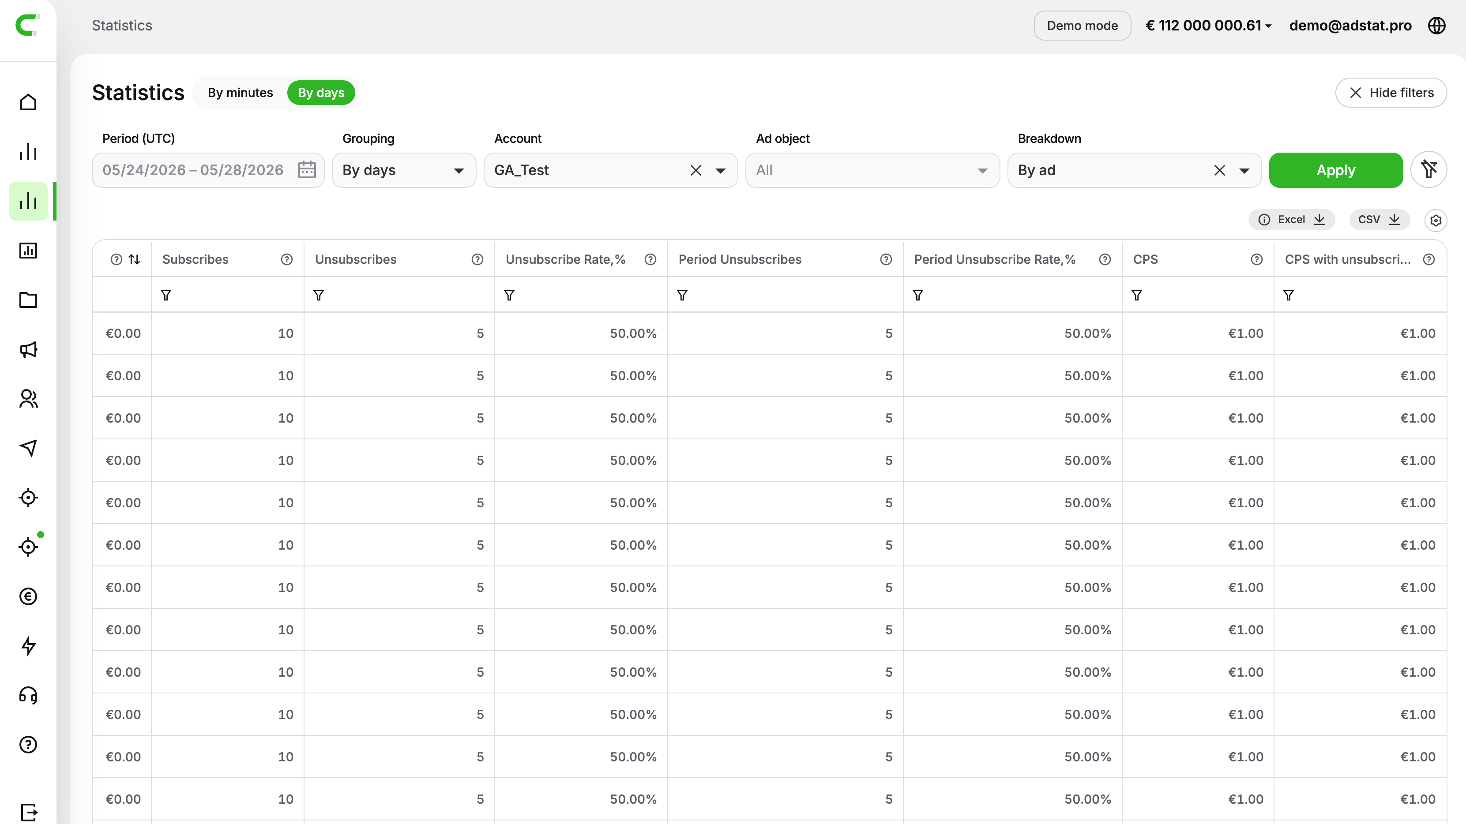Sort by Unsubscribes column header

[356, 259]
